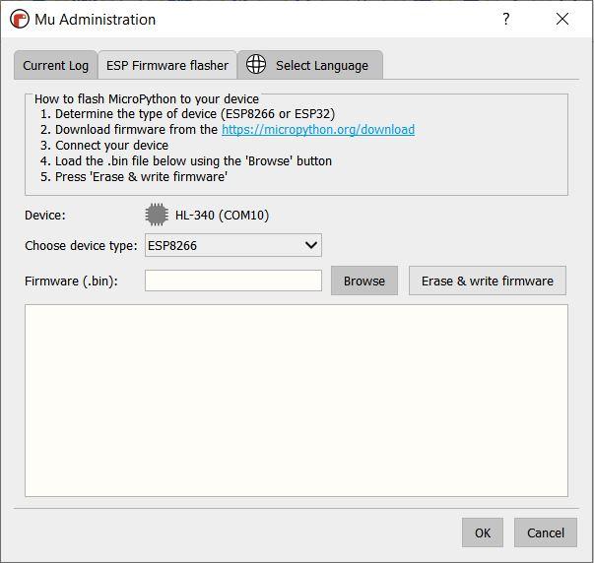Click the Mu application logo icon

(x=19, y=19)
